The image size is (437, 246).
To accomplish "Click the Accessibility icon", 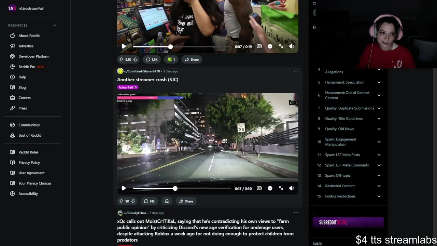I will coord(13,194).
